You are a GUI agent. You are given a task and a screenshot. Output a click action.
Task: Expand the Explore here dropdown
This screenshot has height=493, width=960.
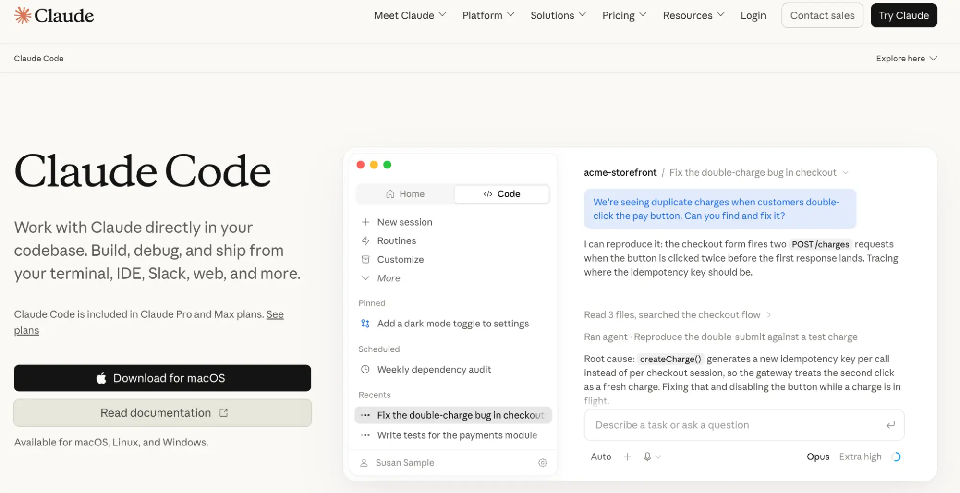(x=906, y=59)
